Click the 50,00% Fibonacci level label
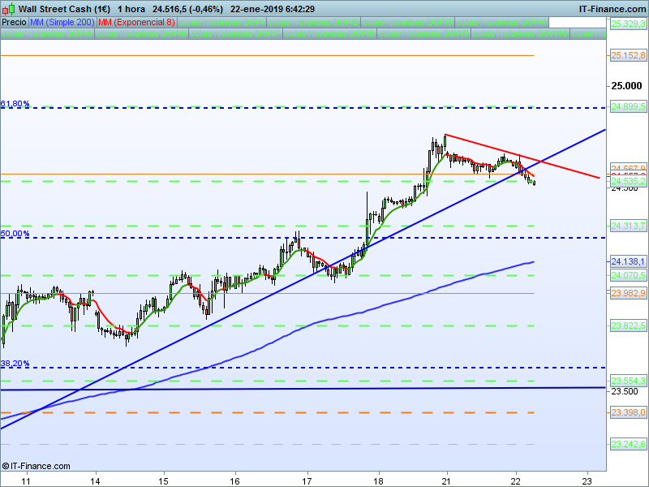Viewport: 649px width, 487px height. [15, 234]
